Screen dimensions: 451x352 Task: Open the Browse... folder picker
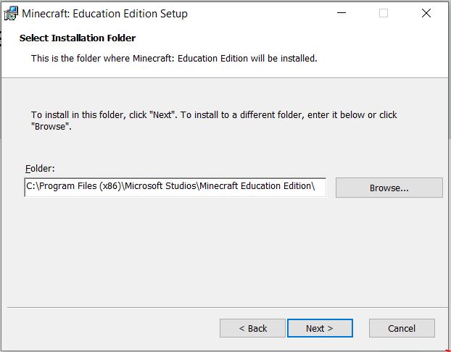[x=389, y=188]
